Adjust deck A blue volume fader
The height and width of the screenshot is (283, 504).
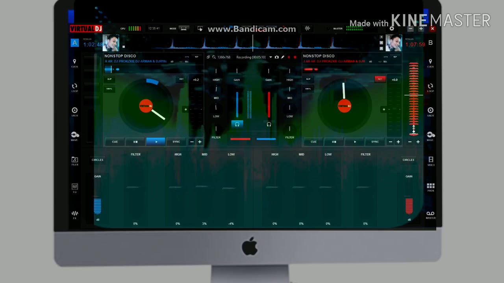click(x=237, y=105)
